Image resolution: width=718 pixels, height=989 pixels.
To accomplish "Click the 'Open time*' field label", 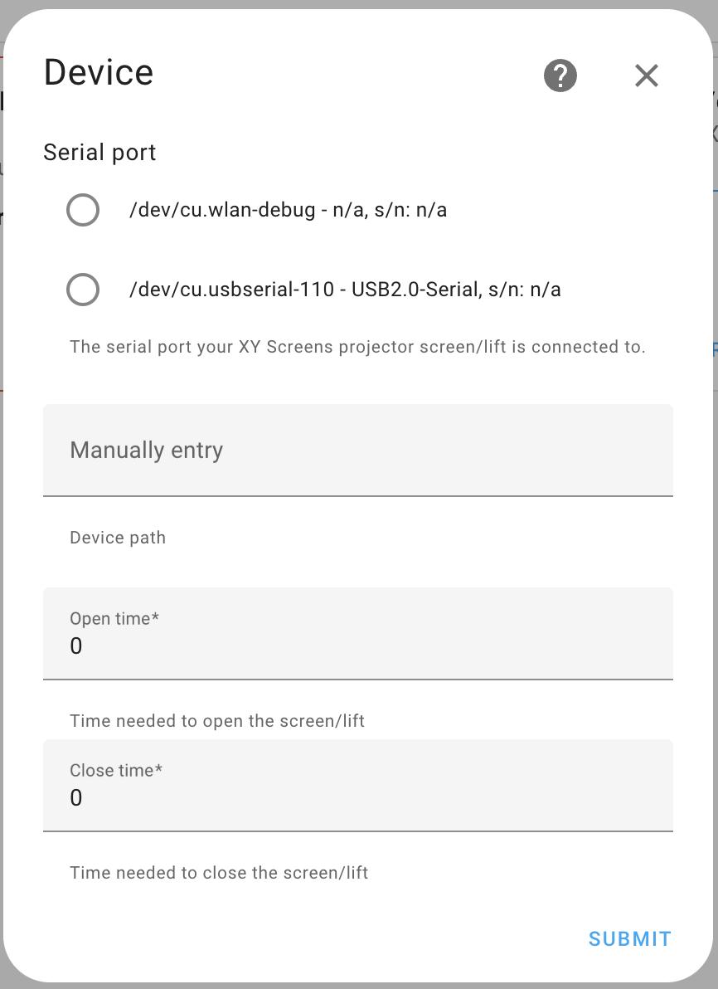I will point(114,619).
